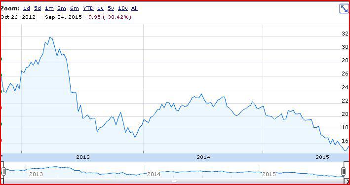The height and width of the screenshot is (185, 350).
Task: Set zoom range to 1y
Action: [100, 8]
